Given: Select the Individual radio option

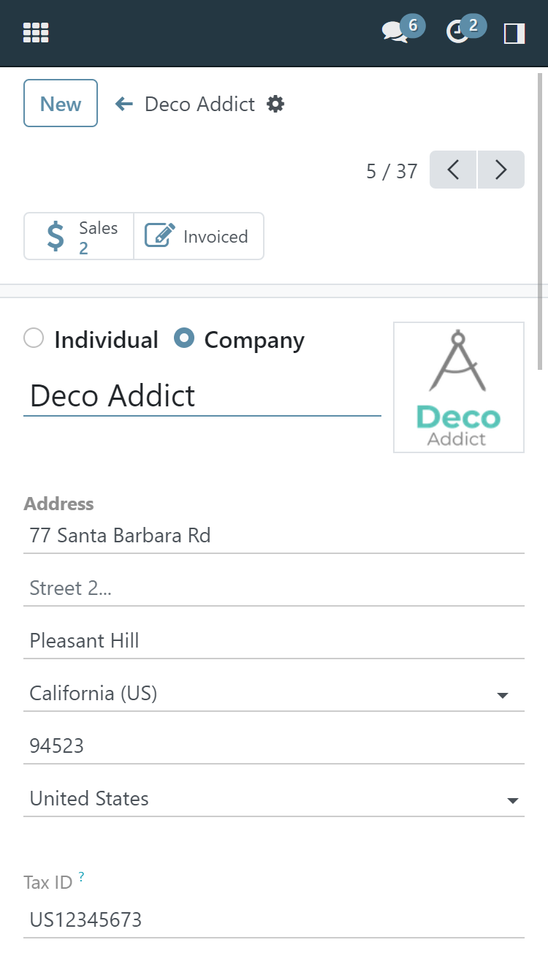Looking at the screenshot, I should point(34,338).
